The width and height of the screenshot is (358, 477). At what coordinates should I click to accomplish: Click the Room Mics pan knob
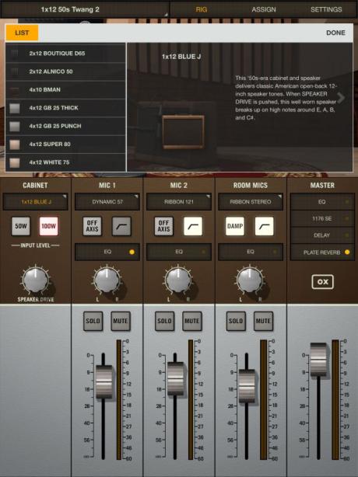[x=250, y=280]
